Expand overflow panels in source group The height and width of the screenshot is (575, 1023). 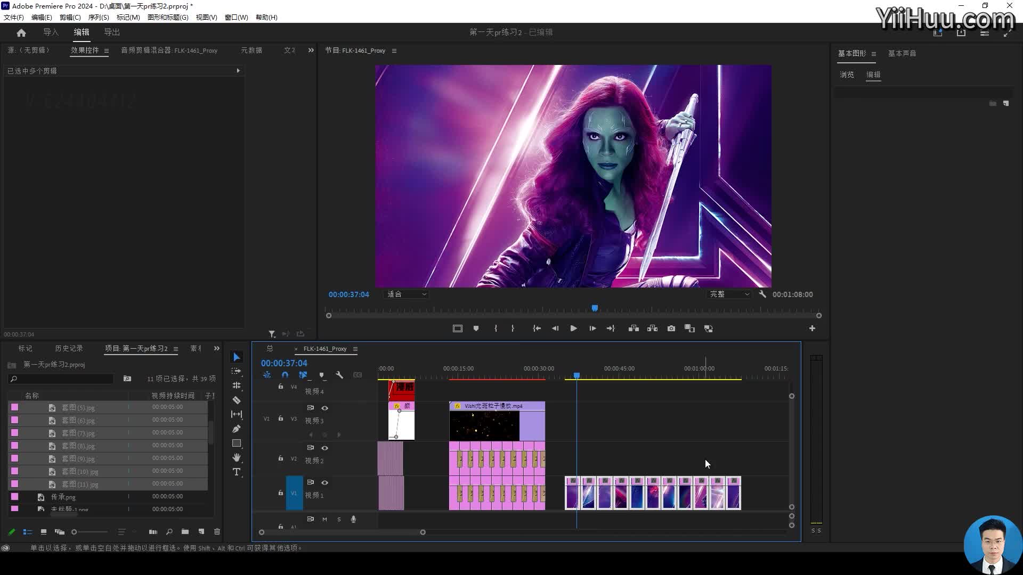click(311, 50)
